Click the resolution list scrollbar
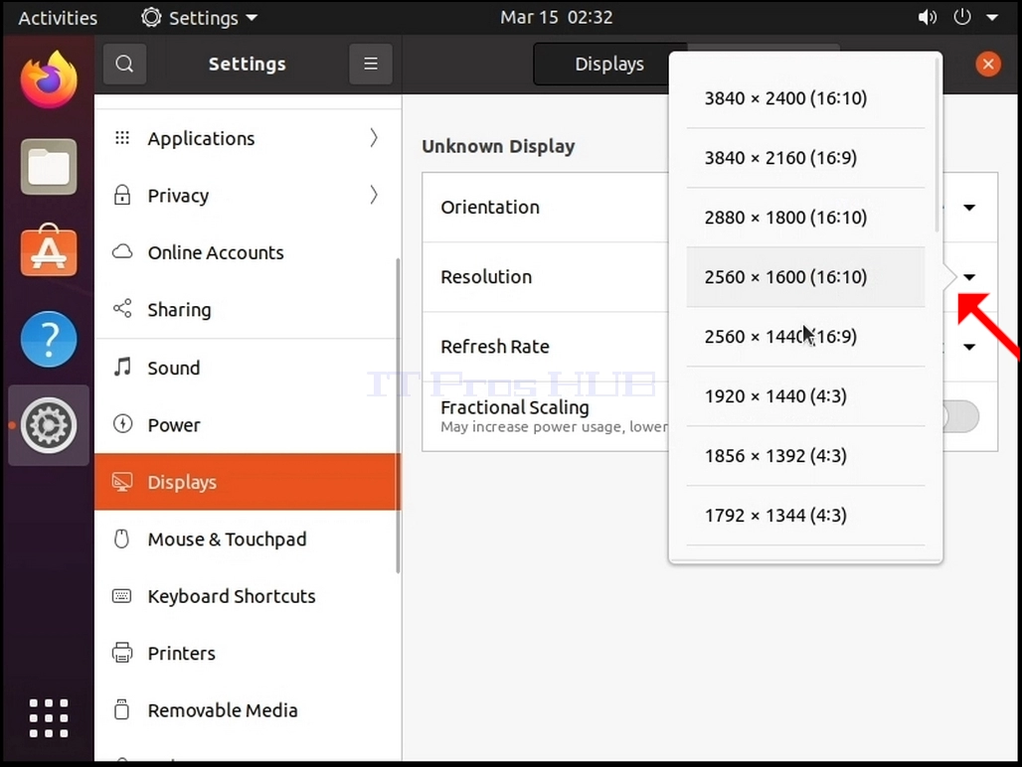 point(937,145)
